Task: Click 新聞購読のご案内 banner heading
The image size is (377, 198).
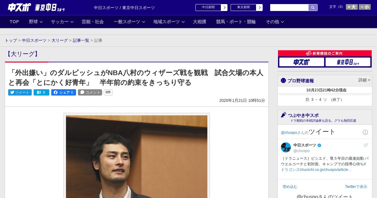Action: coord(325,53)
